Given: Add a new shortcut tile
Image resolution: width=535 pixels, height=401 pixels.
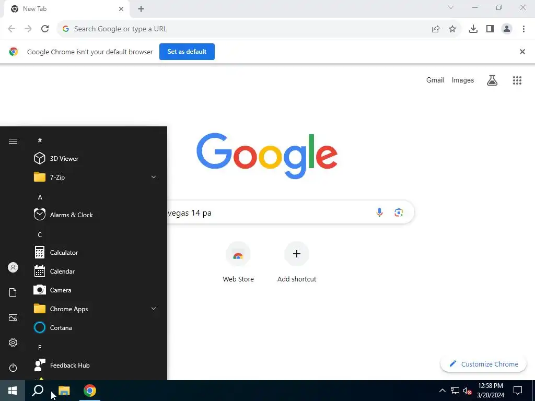Looking at the screenshot, I should pos(297,263).
